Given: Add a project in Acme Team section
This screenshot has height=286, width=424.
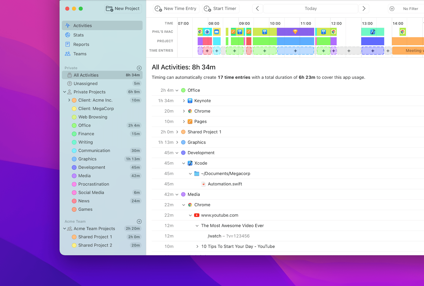Looking at the screenshot, I should pyautogui.click(x=139, y=221).
